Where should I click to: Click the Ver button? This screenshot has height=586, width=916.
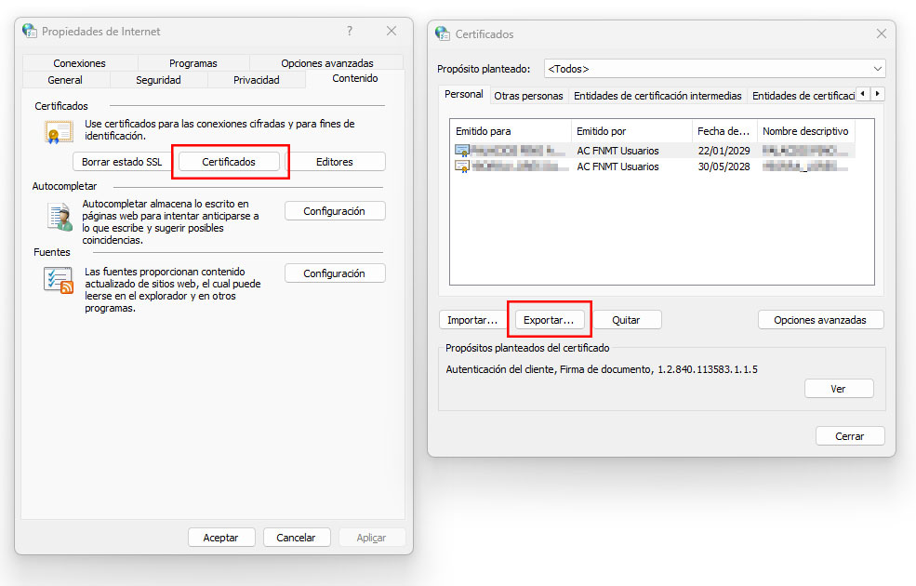point(838,389)
